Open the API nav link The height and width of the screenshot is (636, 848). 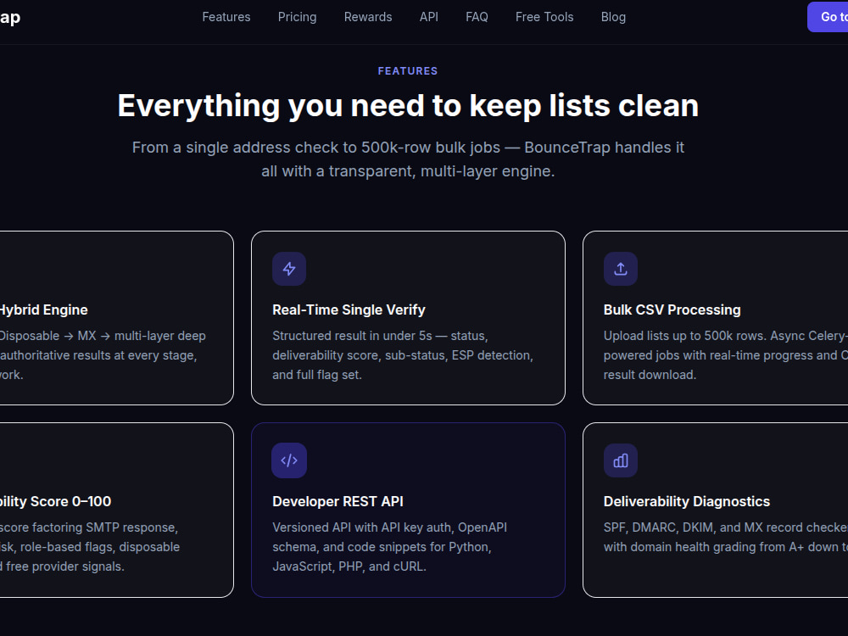tap(429, 17)
